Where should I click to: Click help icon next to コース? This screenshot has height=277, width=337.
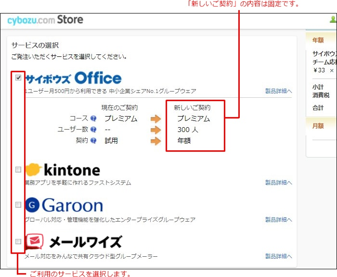point(93,119)
